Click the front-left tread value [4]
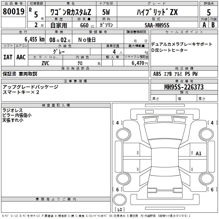219x219 pixels. click(x=117, y=123)
